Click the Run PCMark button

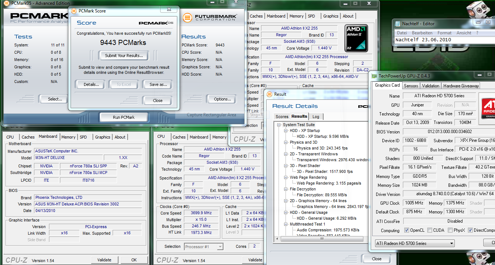click(124, 117)
